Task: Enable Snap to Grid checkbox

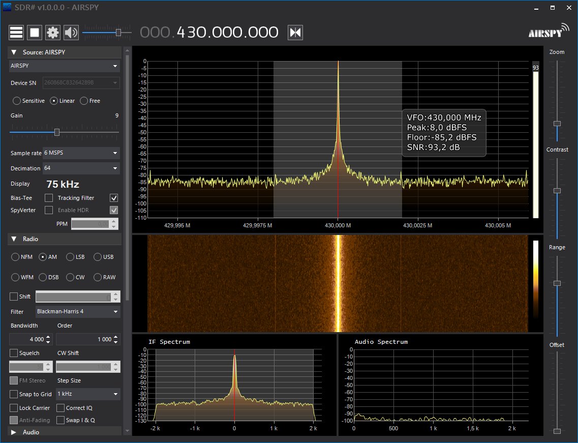Action: click(x=14, y=394)
